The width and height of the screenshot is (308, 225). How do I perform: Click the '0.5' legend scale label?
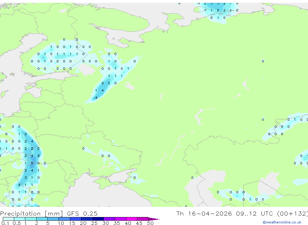(17, 223)
